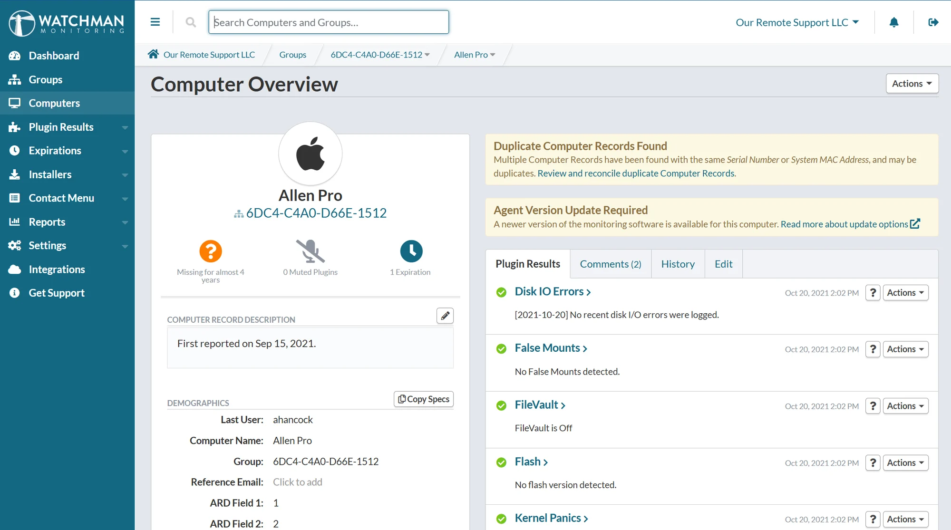Click the help question mark for Kernel Panics

tap(873, 520)
